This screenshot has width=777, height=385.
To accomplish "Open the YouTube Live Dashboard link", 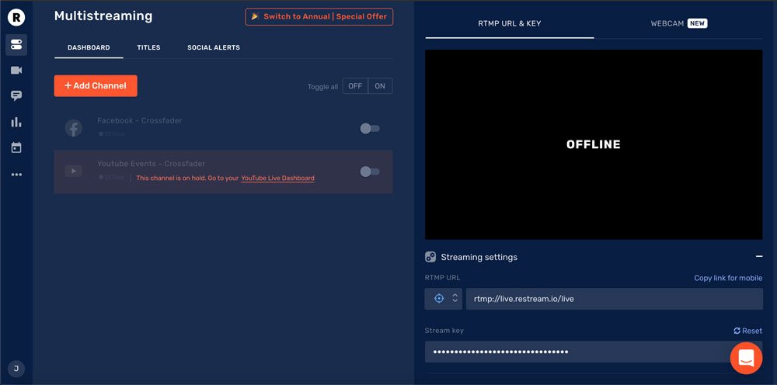I will [x=277, y=179].
